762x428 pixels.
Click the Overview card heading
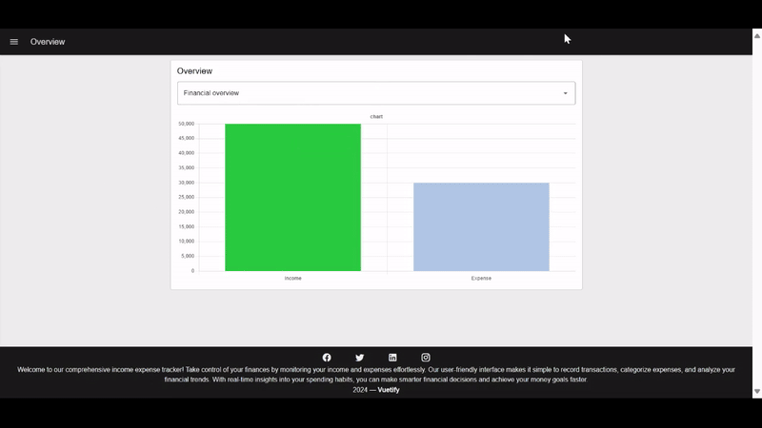click(x=194, y=71)
